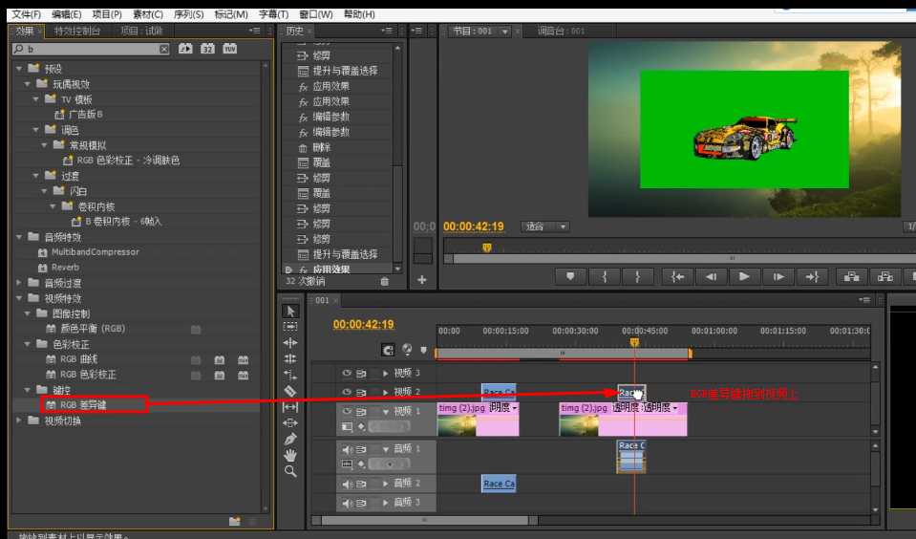Image resolution: width=916 pixels, height=539 pixels.
Task: Select the RGB 差异键 effect
Action: 81,405
